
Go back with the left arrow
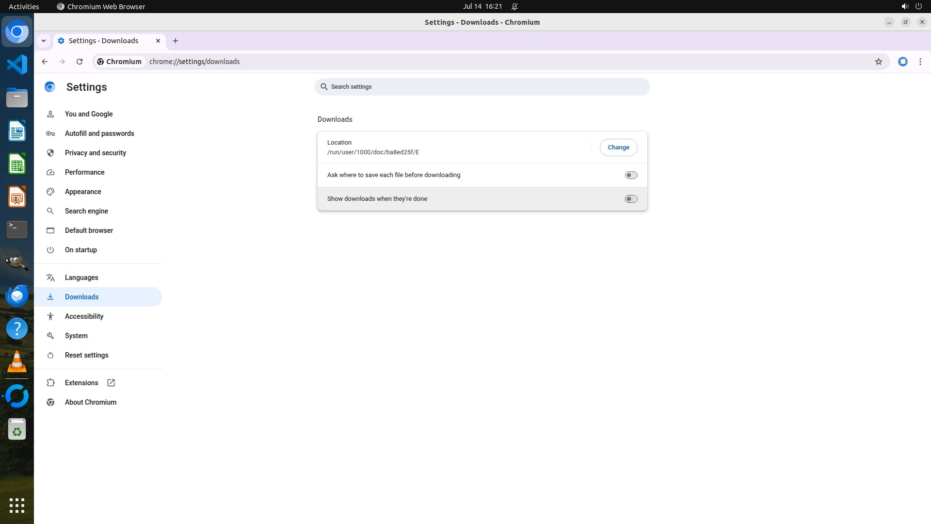45,62
